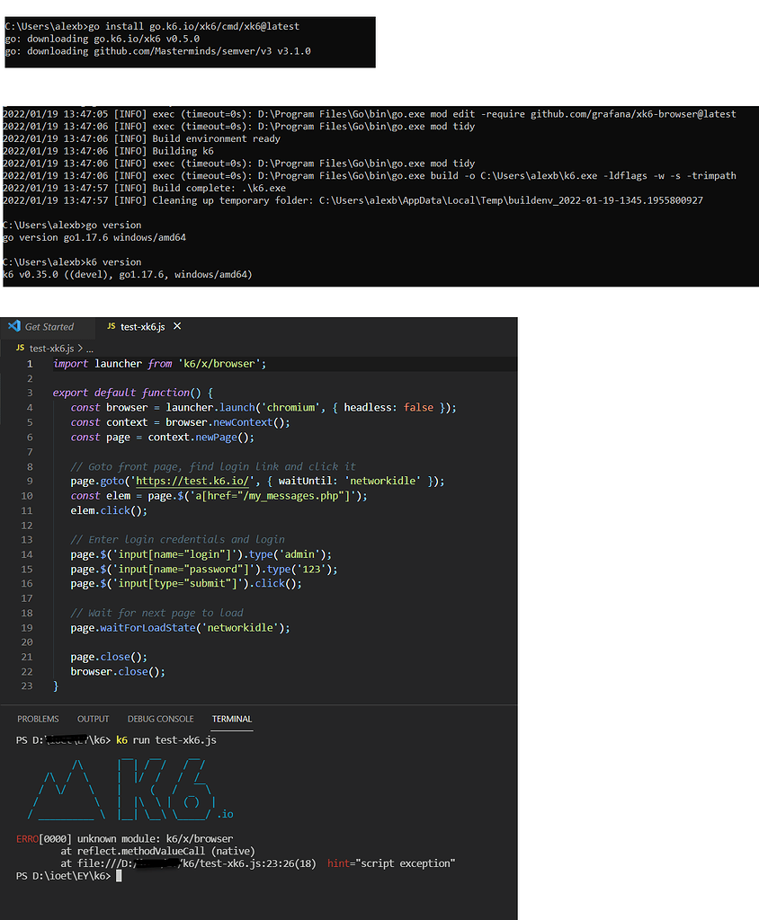Click the 'unknown module: k6/x/browser' error text
The width and height of the screenshot is (759, 920).
click(155, 839)
